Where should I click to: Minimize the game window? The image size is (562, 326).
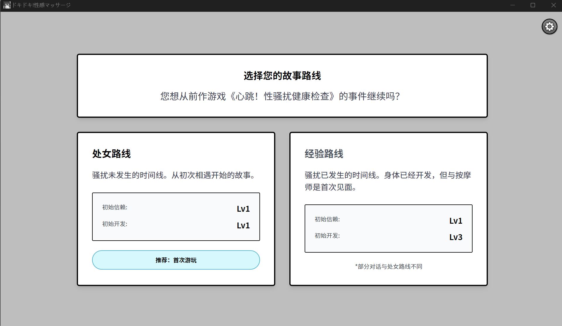(x=512, y=5)
